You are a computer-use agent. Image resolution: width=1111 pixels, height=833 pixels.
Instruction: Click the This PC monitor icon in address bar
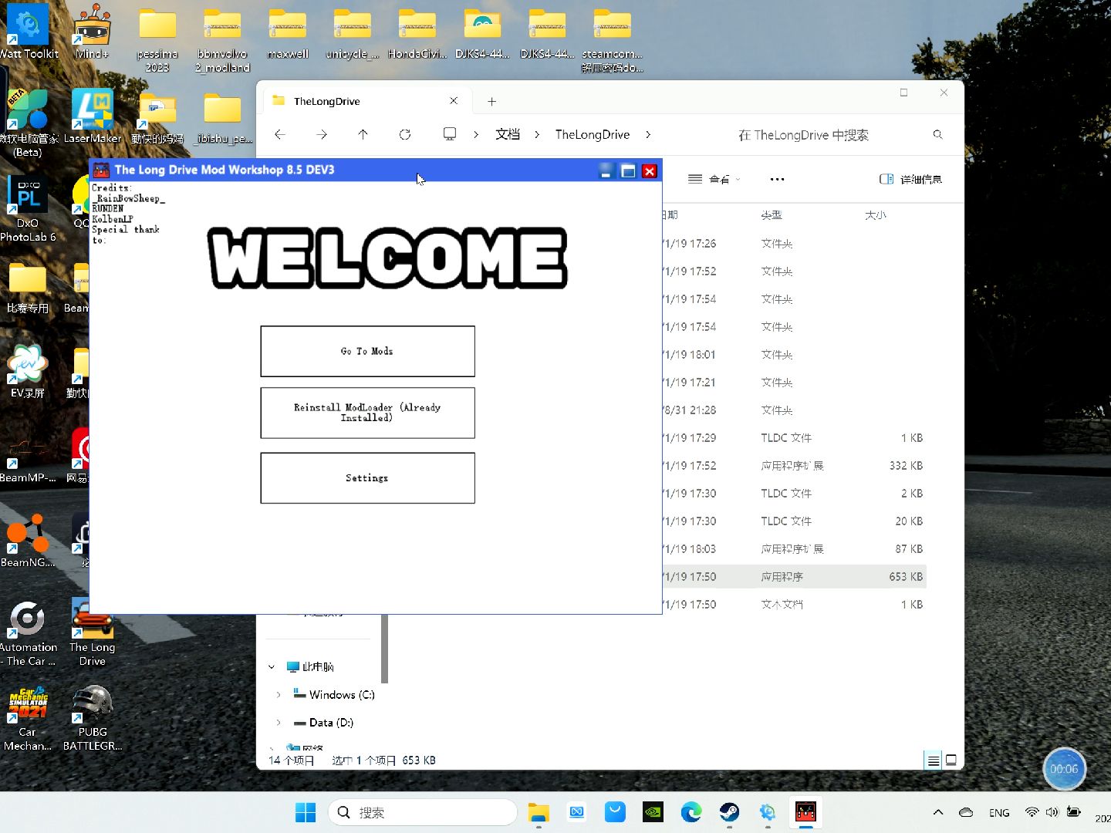click(450, 134)
